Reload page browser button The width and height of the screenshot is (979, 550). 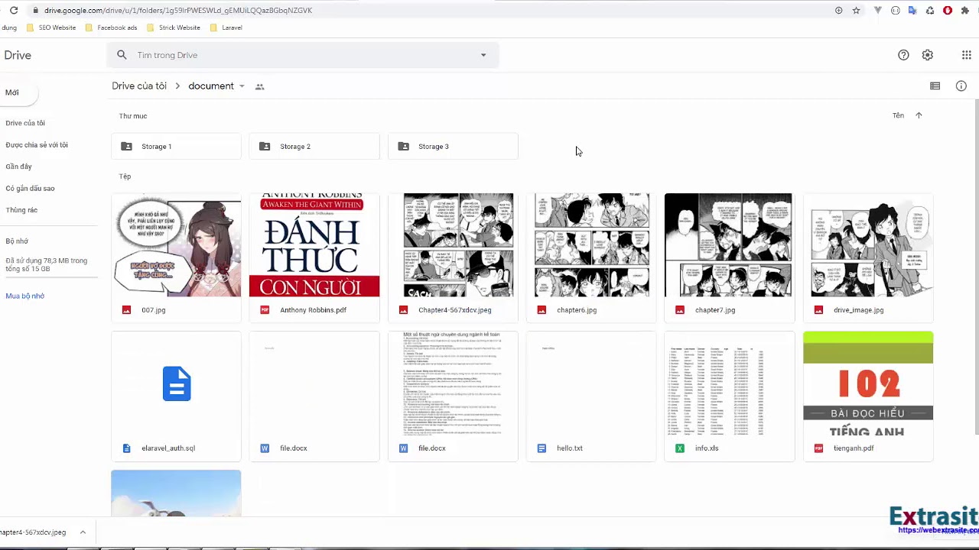[14, 11]
